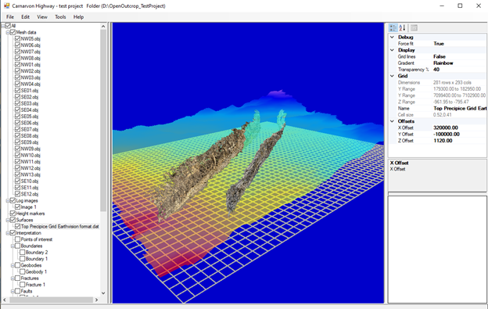The image size is (488, 309).
Task: Click the tree panel scroll down arrow
Action: point(103,293)
